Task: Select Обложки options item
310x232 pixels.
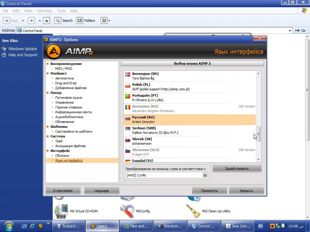Action: click(x=62, y=156)
